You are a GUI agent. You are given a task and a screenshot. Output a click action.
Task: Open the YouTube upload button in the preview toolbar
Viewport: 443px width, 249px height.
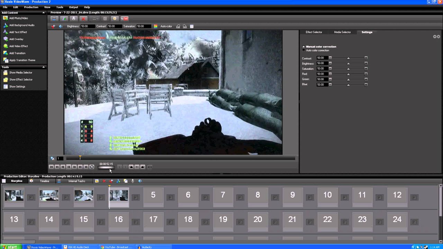click(124, 19)
